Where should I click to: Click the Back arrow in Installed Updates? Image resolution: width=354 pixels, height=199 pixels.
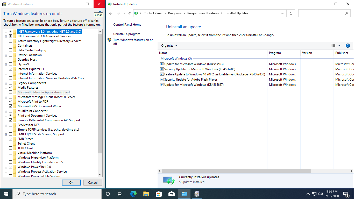click(111, 13)
